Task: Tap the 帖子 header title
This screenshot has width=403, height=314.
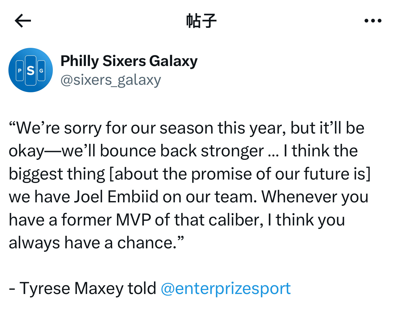Action: click(201, 21)
